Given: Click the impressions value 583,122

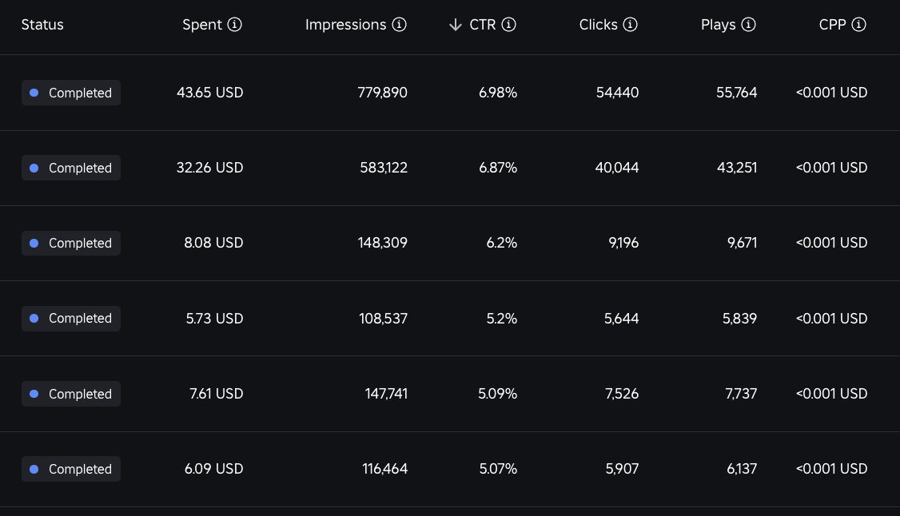Looking at the screenshot, I should 384,168.
